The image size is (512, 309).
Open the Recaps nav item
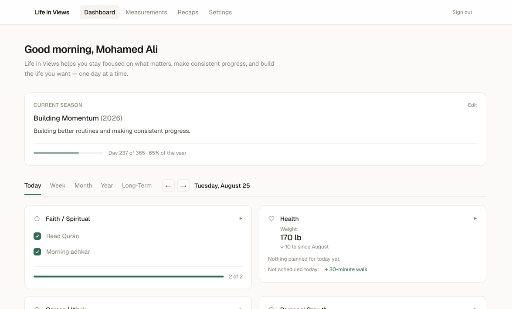188,12
